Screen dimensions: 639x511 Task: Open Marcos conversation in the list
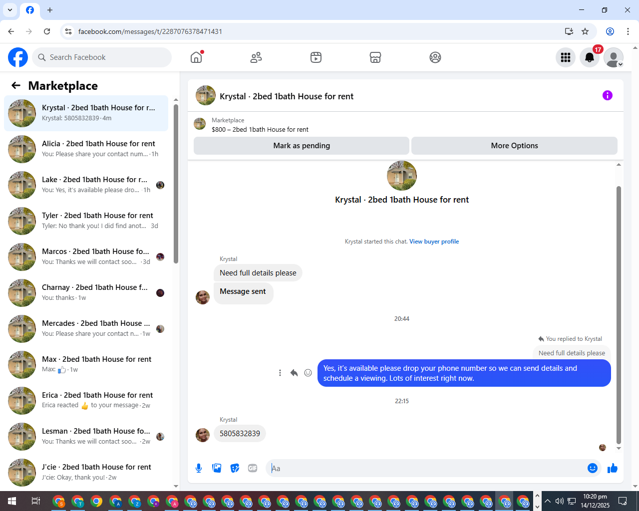(86, 257)
